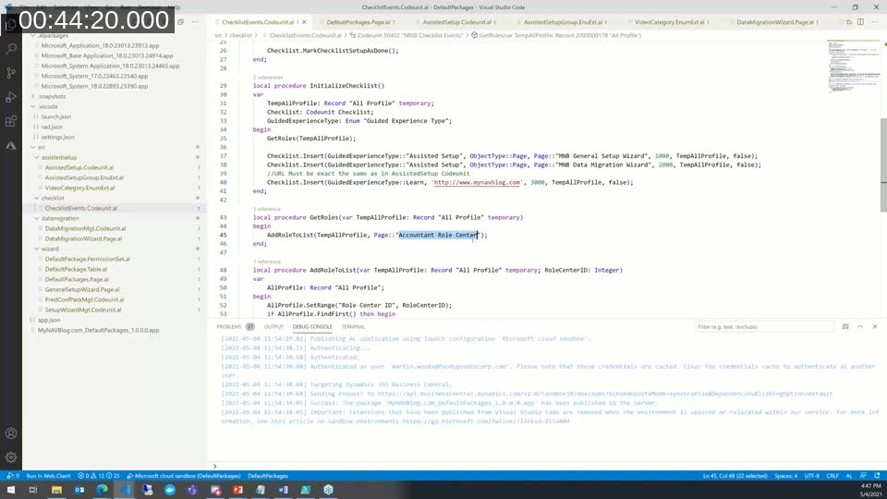Click the feedback icon in status bar

point(863,476)
